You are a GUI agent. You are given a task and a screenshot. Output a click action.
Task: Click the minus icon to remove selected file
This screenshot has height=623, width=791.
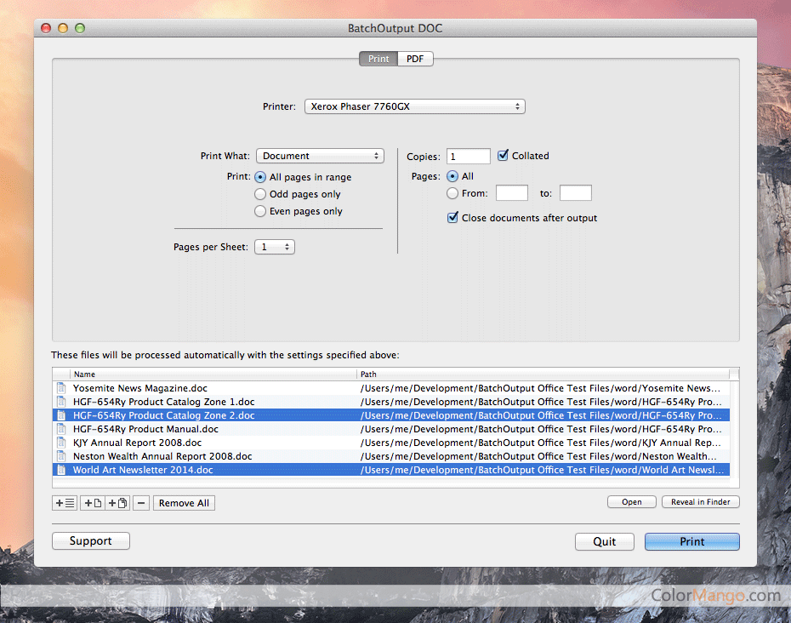(140, 502)
